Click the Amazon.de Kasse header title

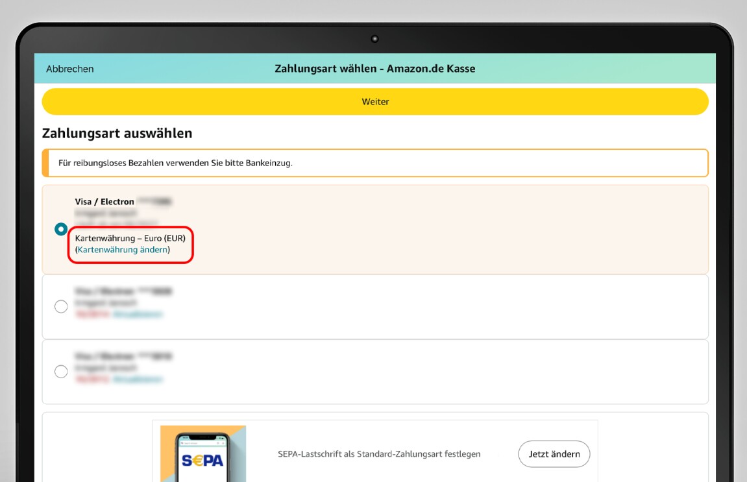pos(375,68)
